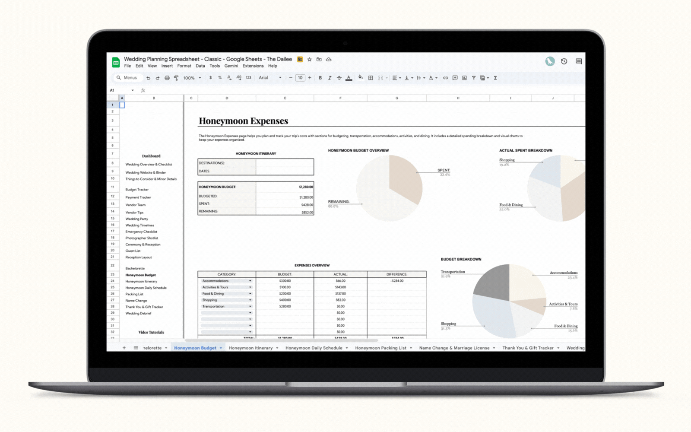Click the insert link icon

point(445,78)
